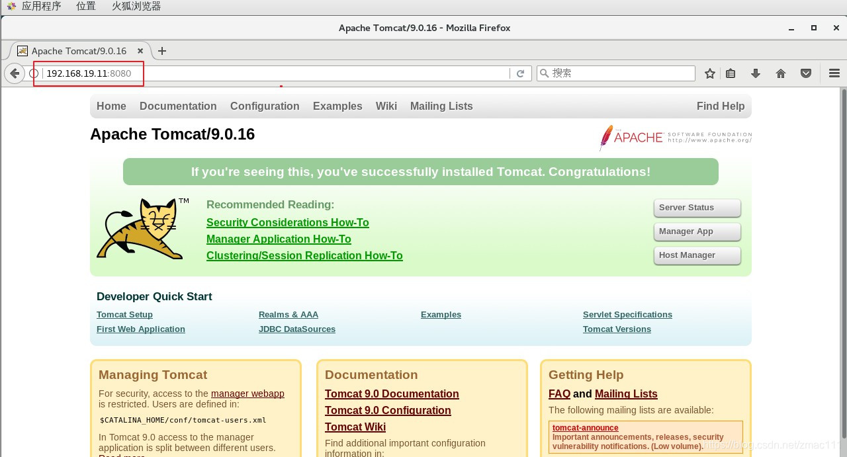Open the First Web Application link

tap(141, 329)
